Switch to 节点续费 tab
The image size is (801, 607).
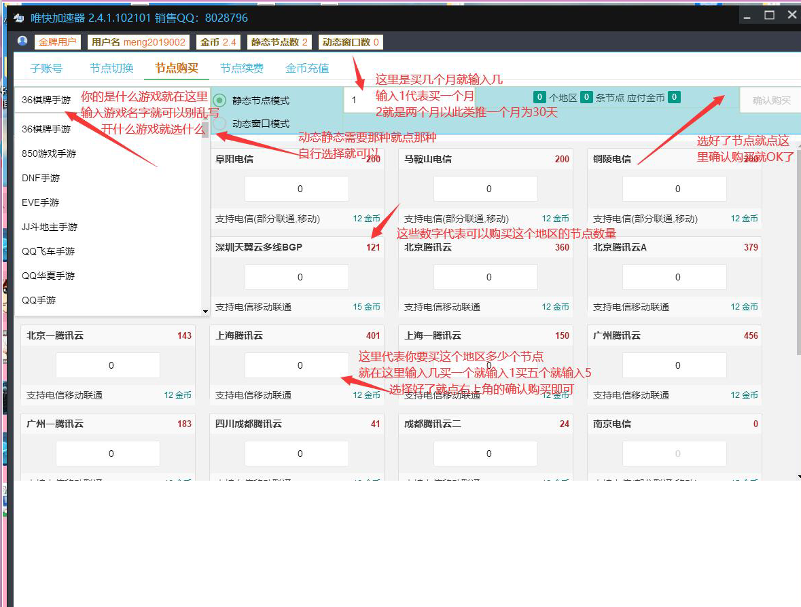[242, 69]
